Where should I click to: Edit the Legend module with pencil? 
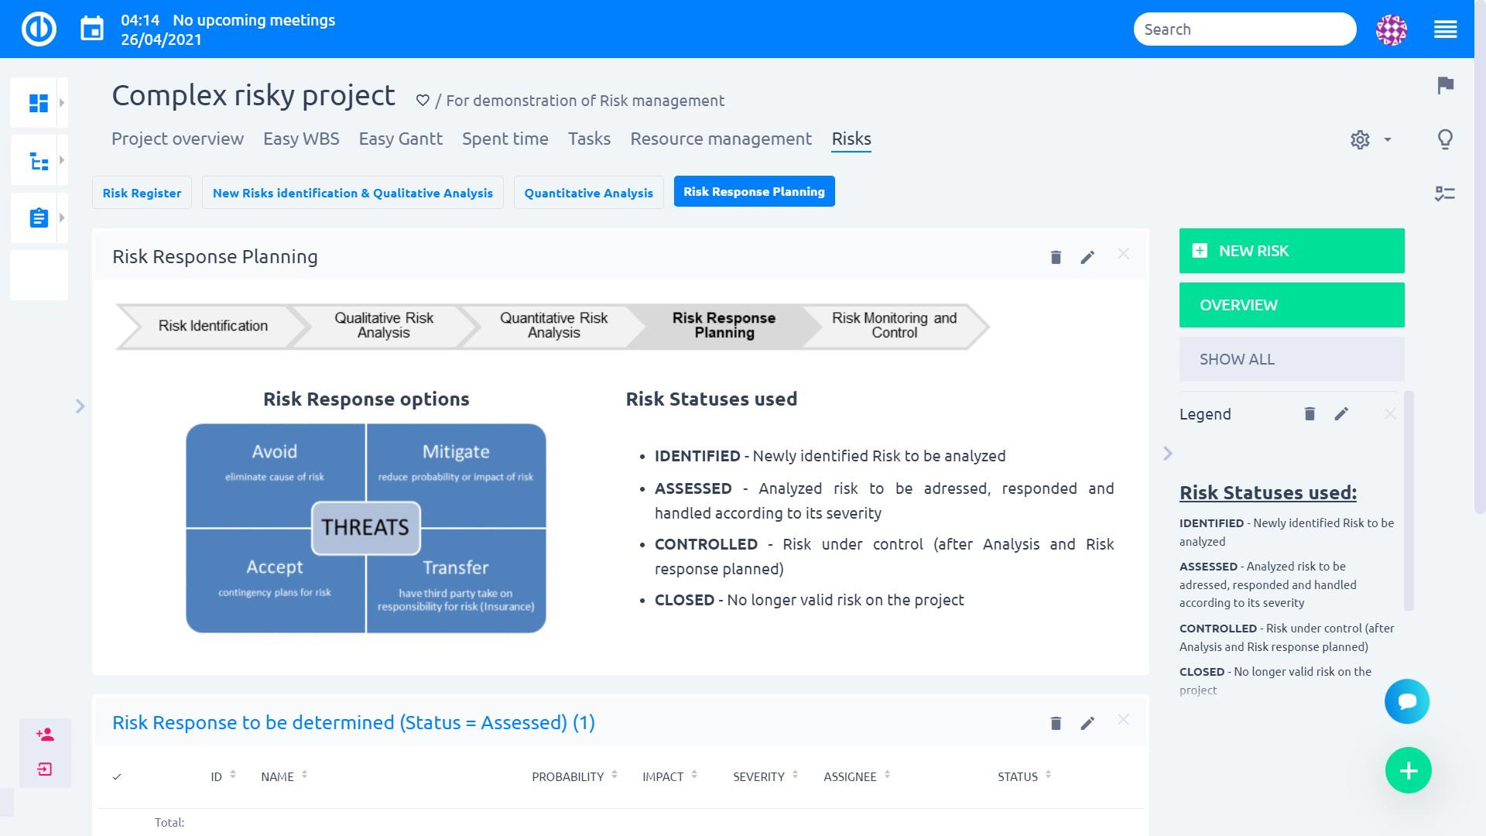[x=1341, y=414]
